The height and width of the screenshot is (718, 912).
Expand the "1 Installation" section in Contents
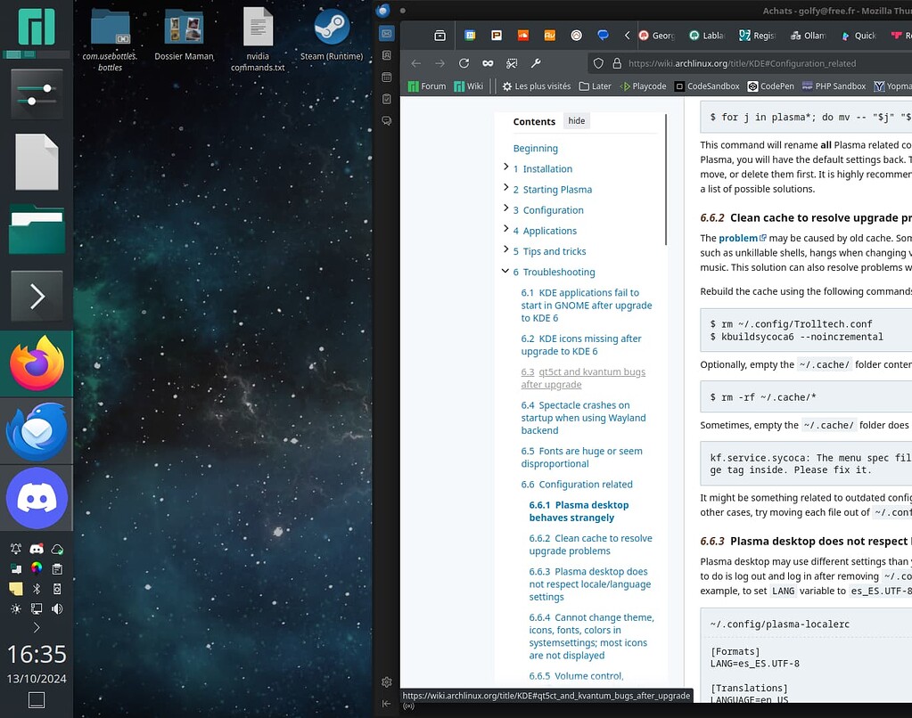[x=505, y=168]
